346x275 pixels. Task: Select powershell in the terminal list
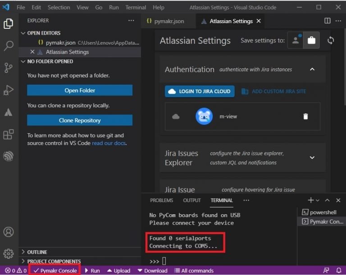click(x=323, y=212)
